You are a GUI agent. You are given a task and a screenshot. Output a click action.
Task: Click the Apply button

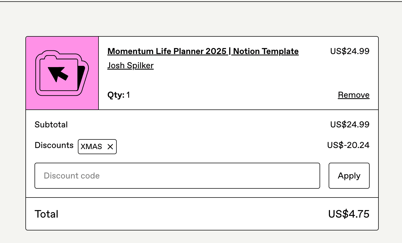[349, 176]
